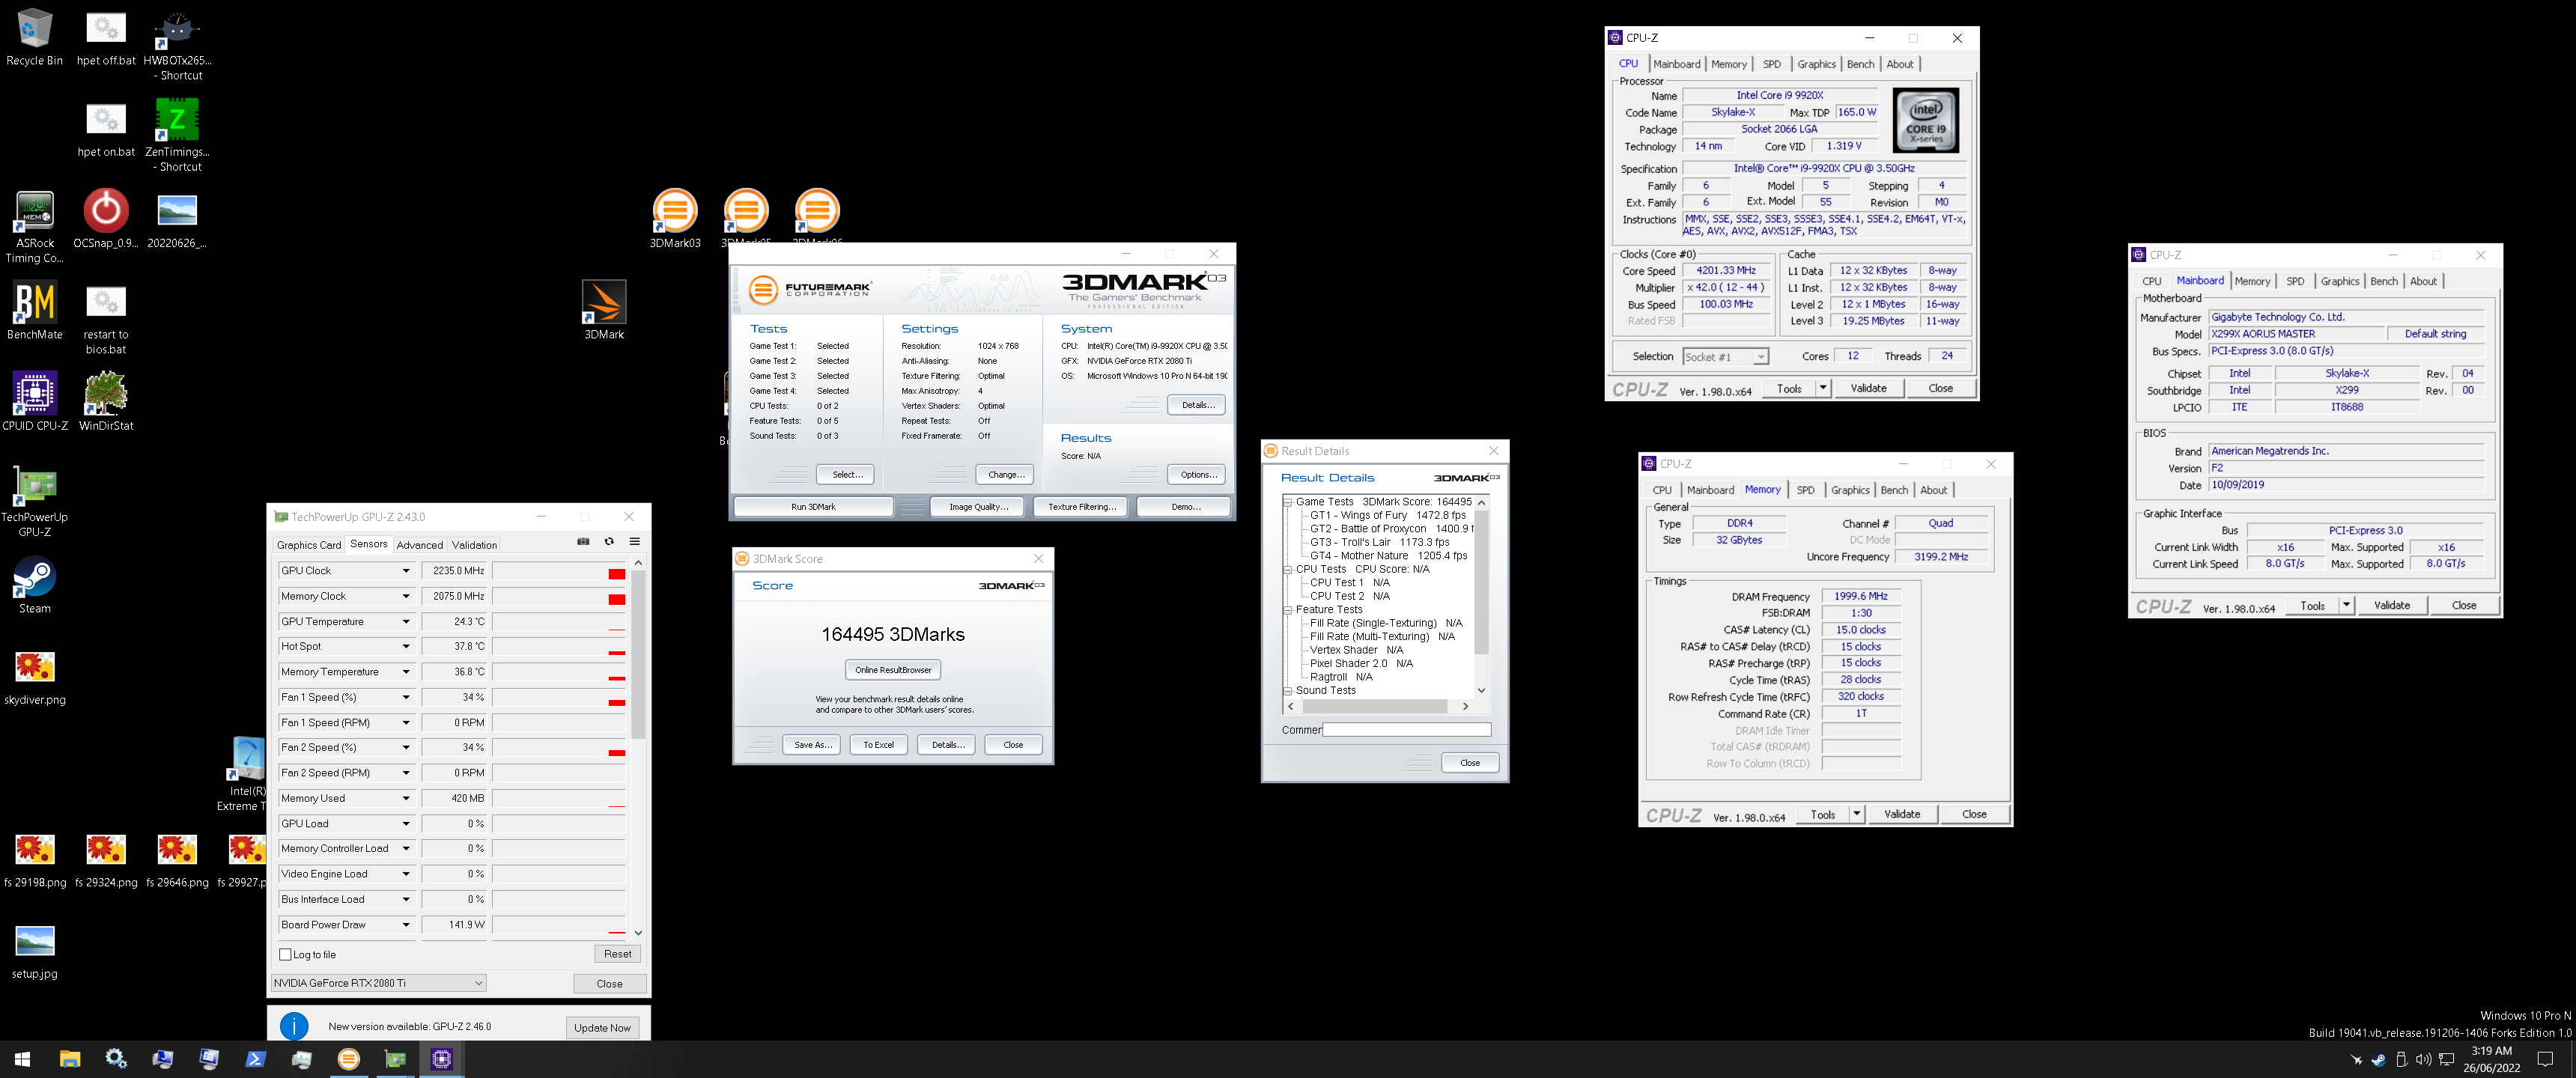
Task: Enable Log to file checkbox in GPU-Z
Action: [x=285, y=954]
